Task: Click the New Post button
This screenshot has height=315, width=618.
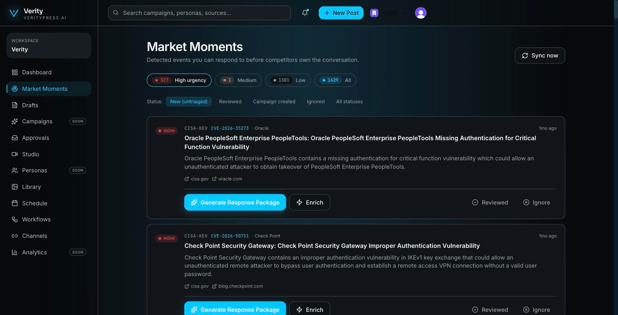Action: pyautogui.click(x=341, y=13)
